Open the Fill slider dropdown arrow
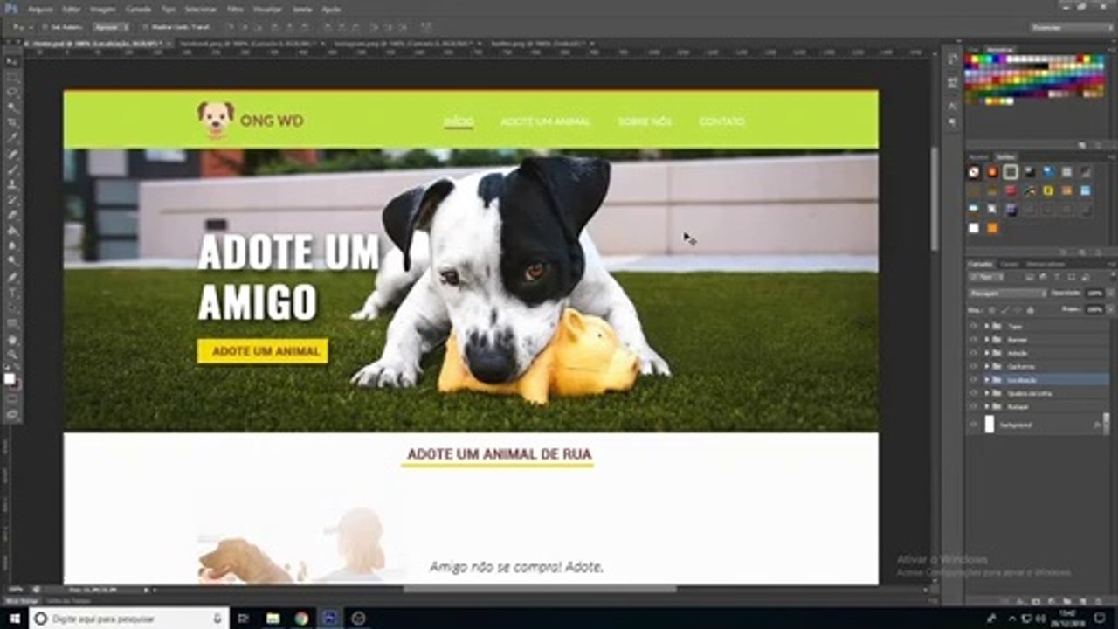The image size is (1118, 629). [1111, 309]
